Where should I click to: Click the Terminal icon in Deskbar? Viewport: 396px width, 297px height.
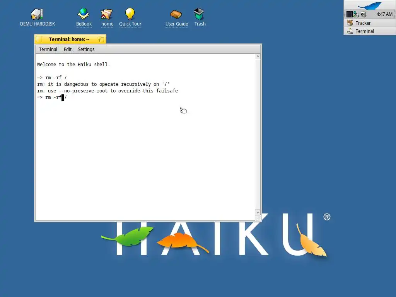click(x=350, y=31)
